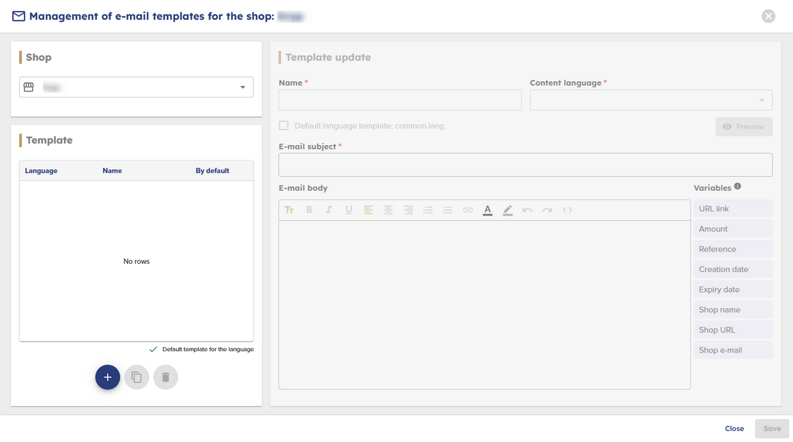Switch to HTML source code view
The width and height of the screenshot is (793, 442).
point(568,210)
